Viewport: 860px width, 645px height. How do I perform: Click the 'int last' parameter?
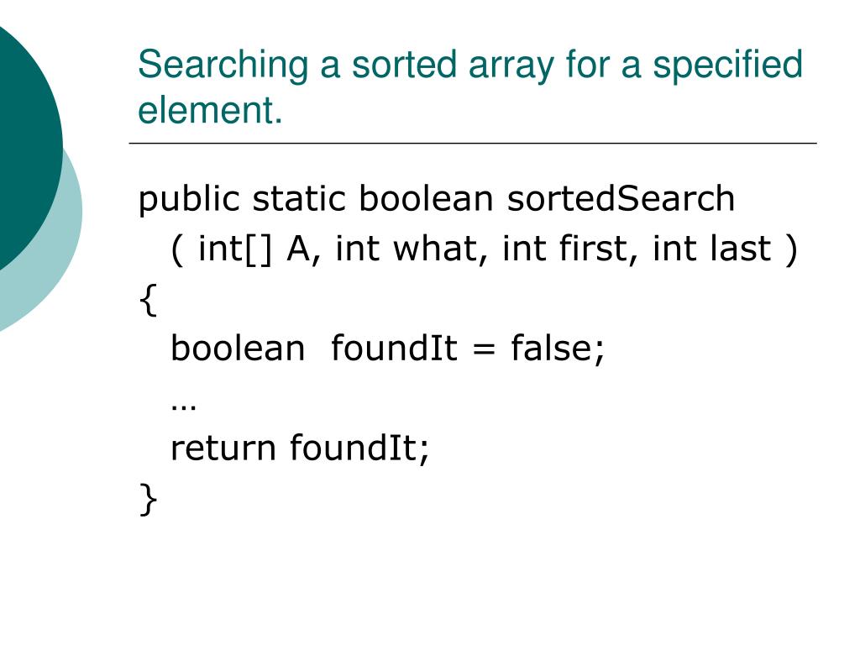pos(712,249)
